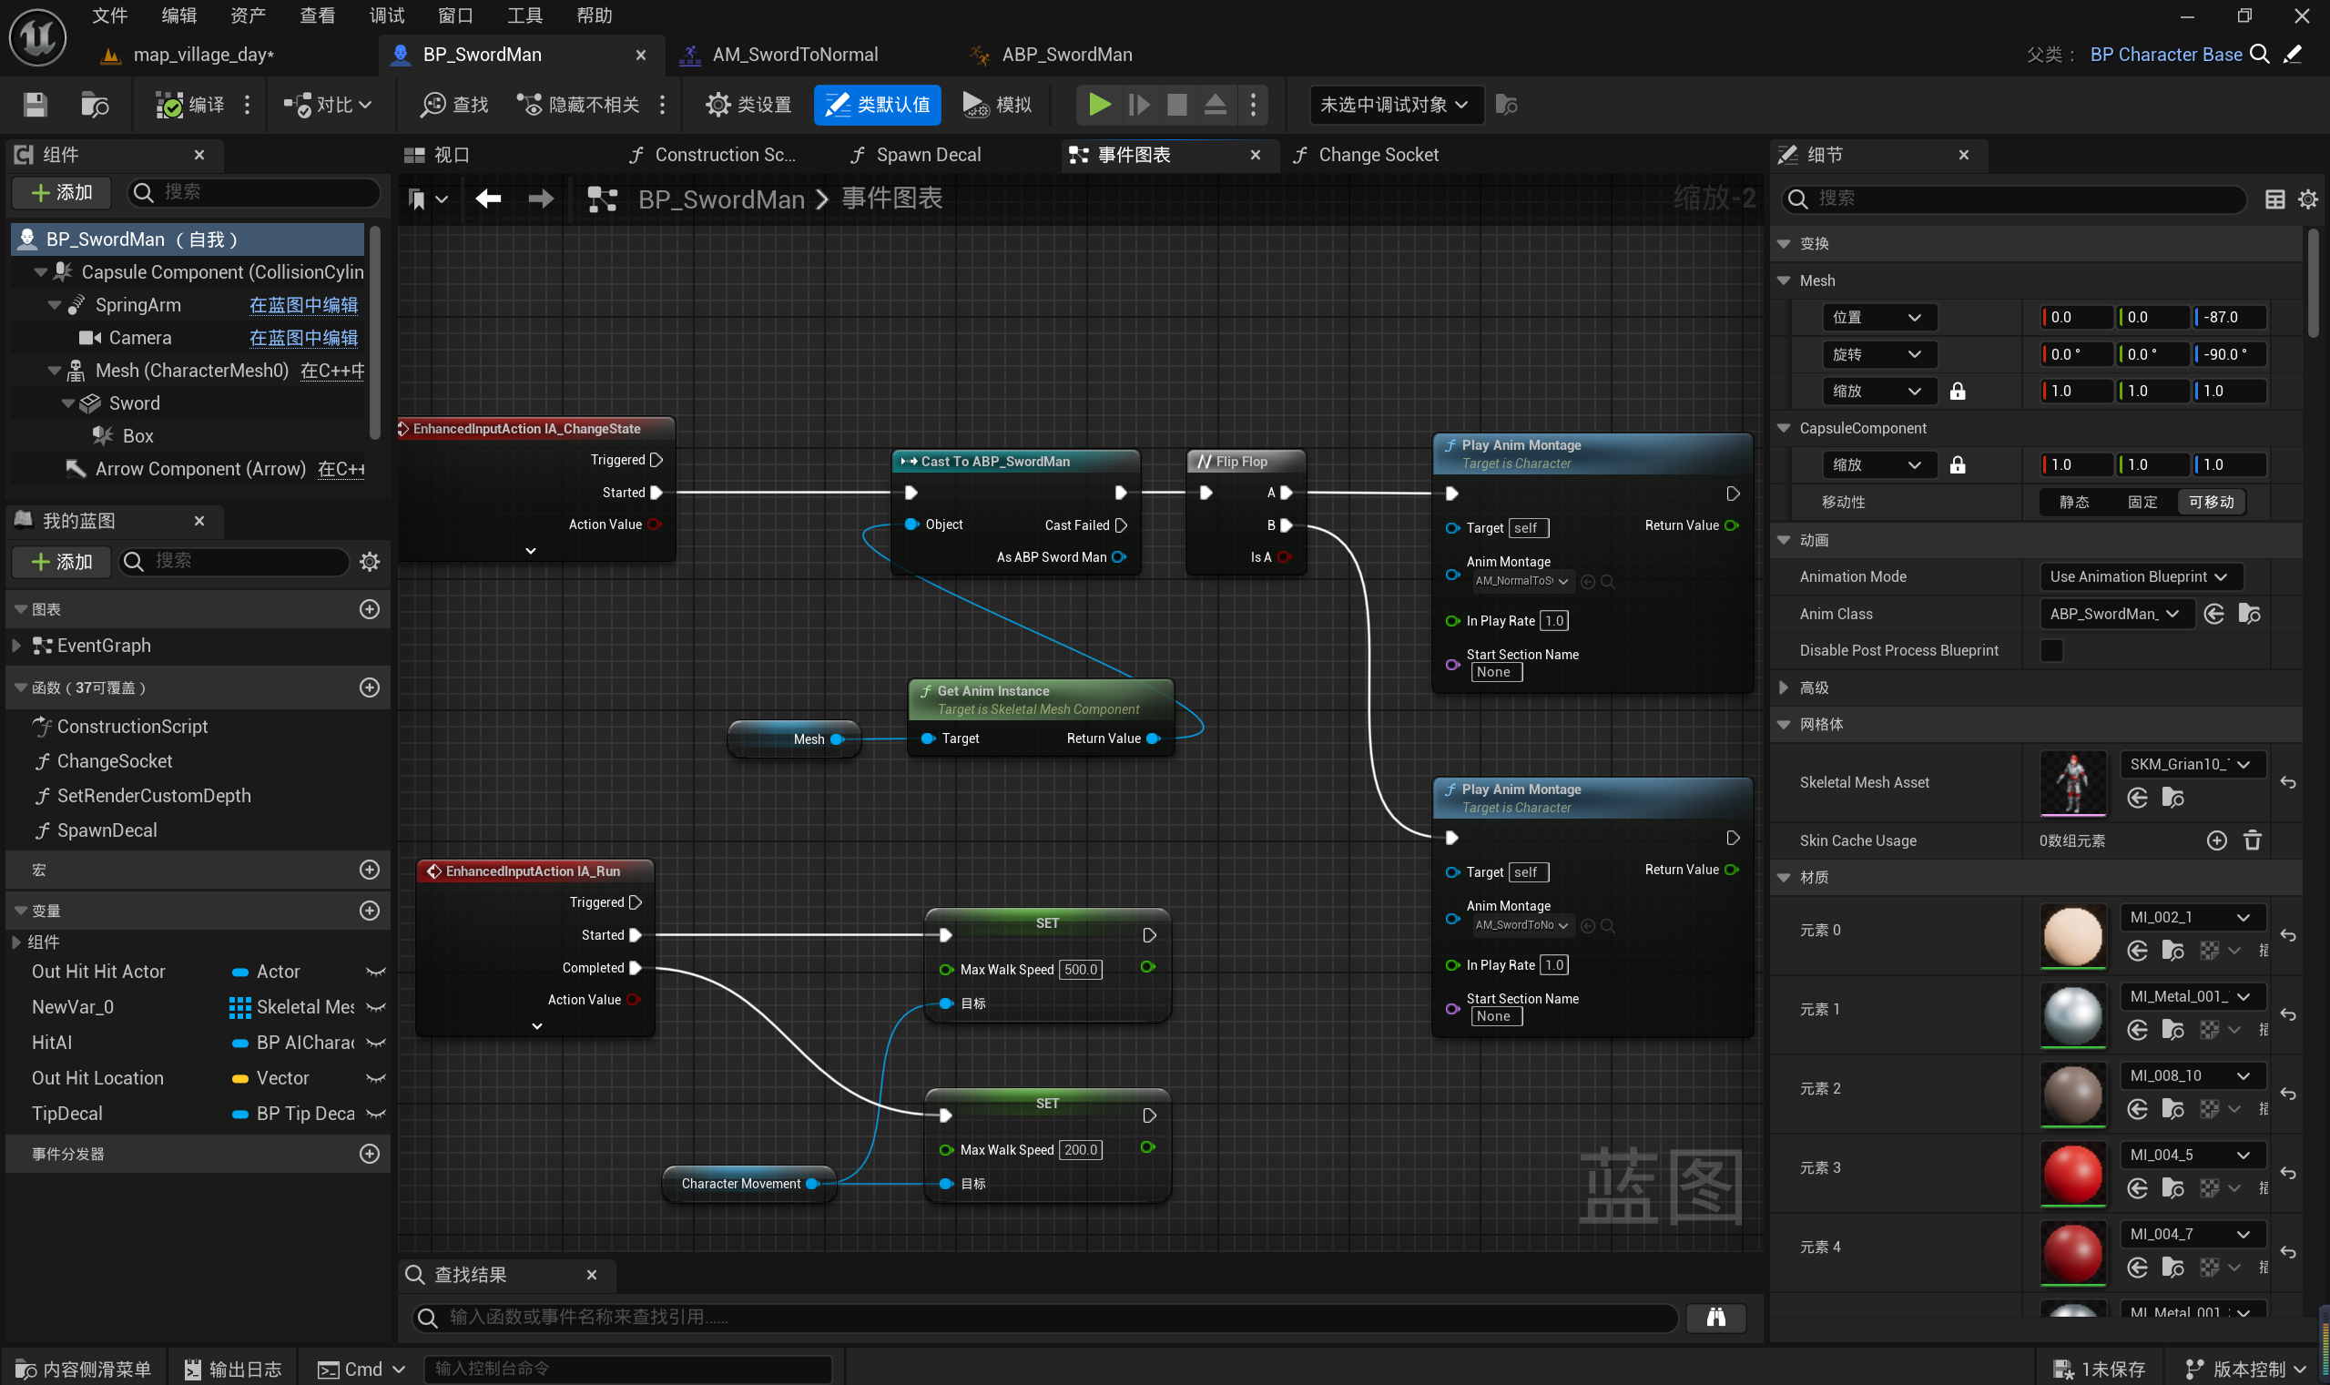
Task: Toggle property matrix grid view icon
Action: 2275,199
